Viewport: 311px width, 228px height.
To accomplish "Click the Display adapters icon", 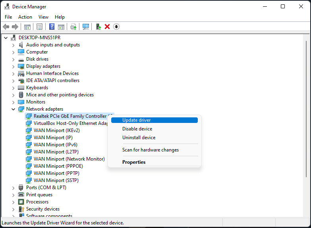I will pos(21,66).
